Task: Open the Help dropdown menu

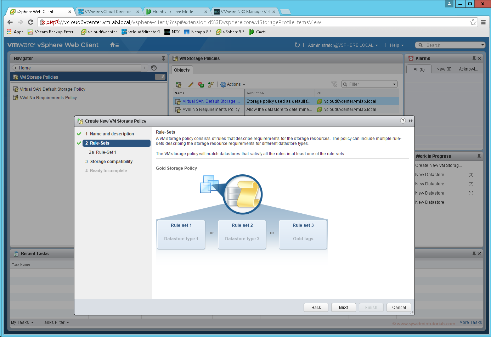Action: (x=397, y=45)
